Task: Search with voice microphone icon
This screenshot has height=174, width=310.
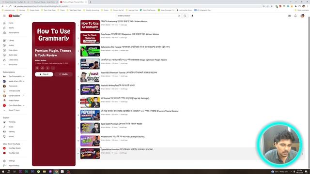Action: coord(192,16)
